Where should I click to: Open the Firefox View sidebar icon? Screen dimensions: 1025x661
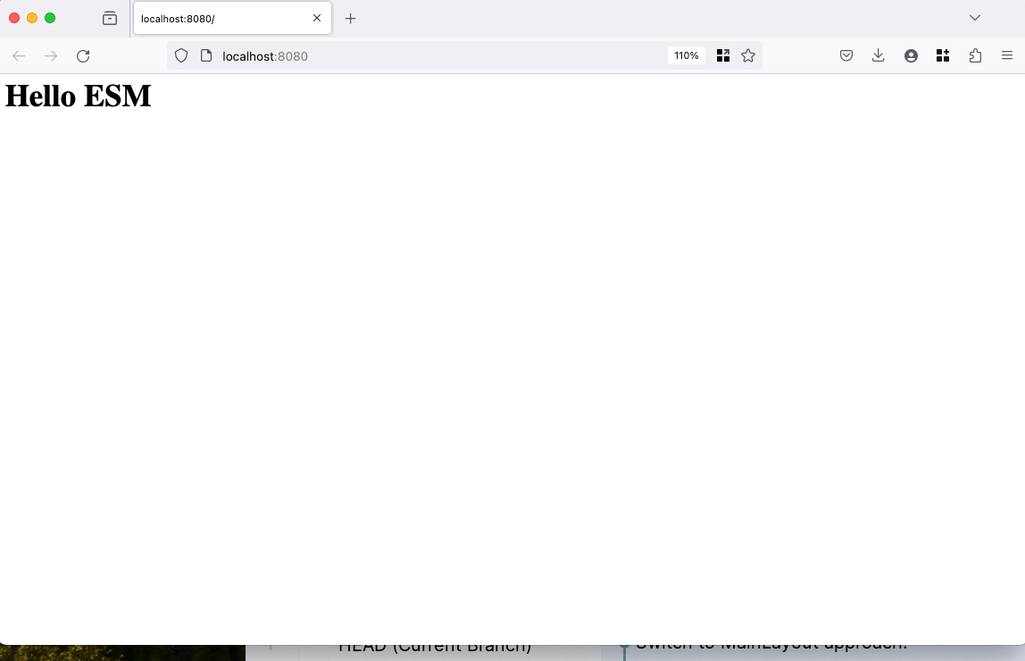110,18
